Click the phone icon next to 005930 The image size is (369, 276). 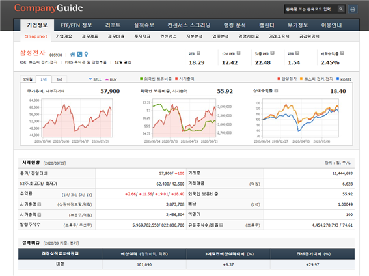pyautogui.click(x=80, y=54)
